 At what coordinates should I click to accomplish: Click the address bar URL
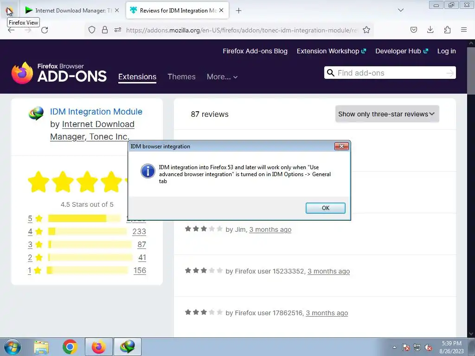pyautogui.click(x=241, y=30)
